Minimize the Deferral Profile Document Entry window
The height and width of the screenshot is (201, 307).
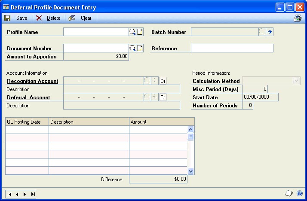(280, 7)
